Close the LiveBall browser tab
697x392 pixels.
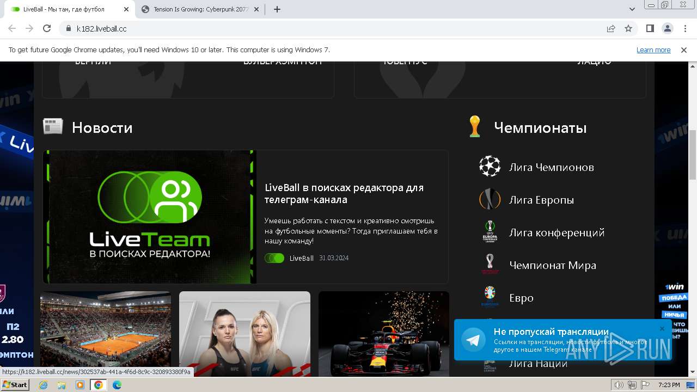click(126, 9)
